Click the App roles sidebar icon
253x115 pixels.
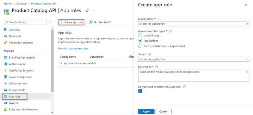point(5,96)
